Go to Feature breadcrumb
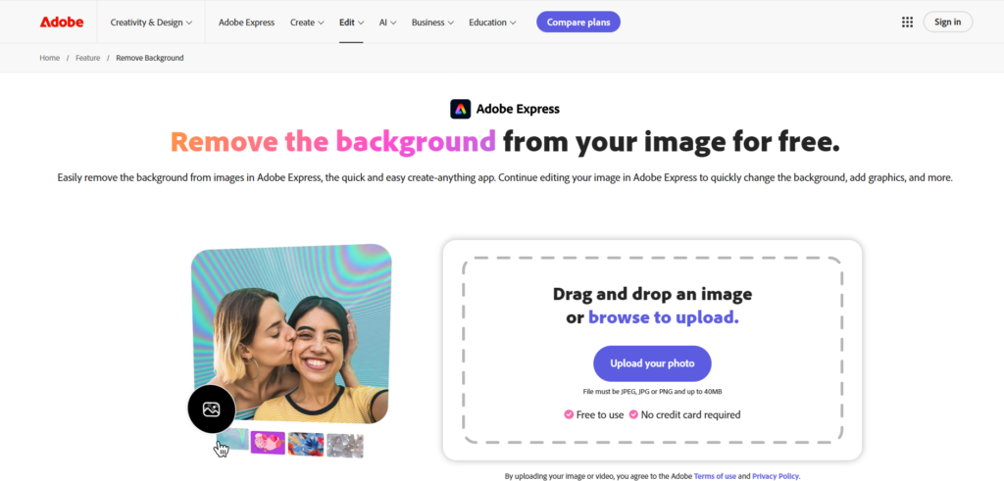The width and height of the screenshot is (1004, 481). point(87,58)
